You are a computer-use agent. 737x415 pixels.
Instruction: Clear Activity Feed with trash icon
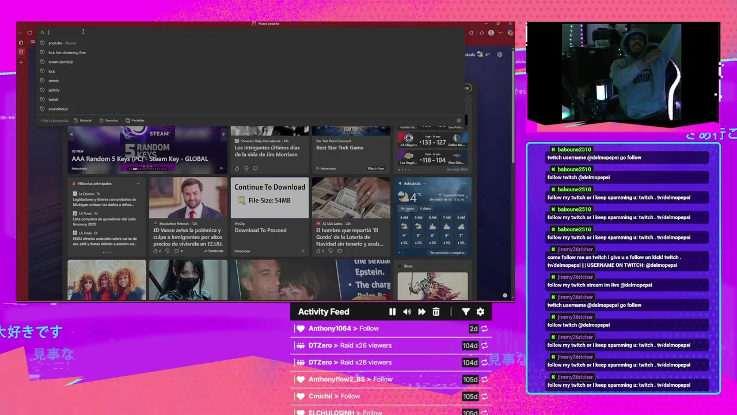coord(436,312)
